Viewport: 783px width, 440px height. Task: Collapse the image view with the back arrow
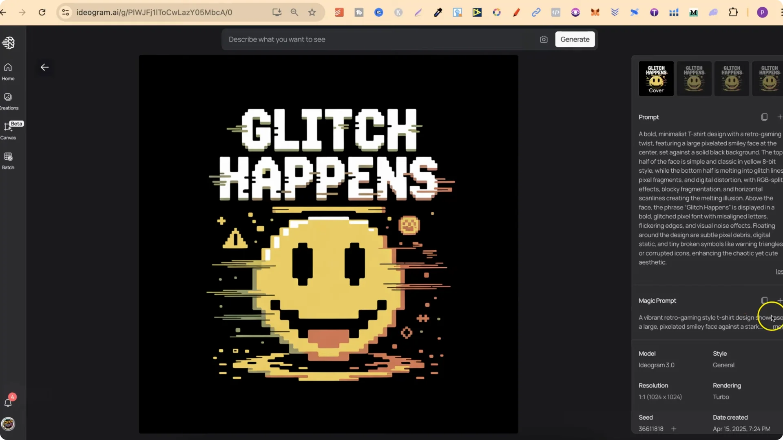coord(45,67)
